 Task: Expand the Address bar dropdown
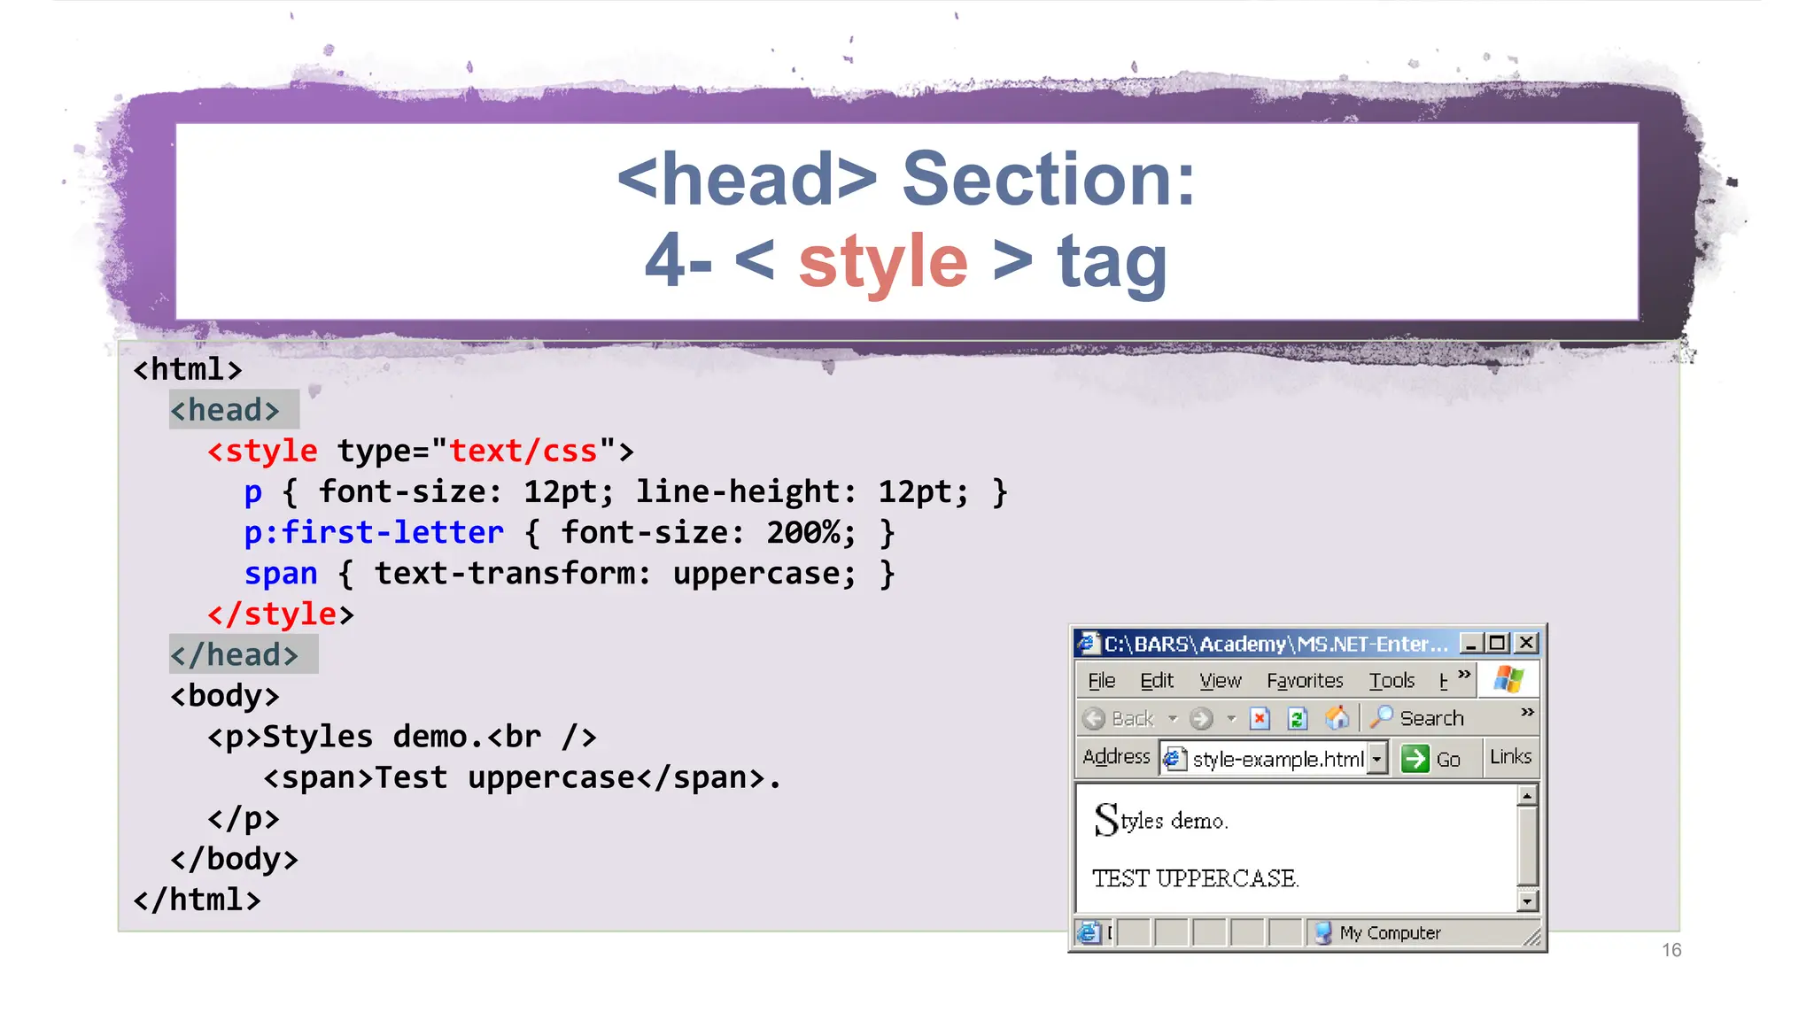tap(1376, 759)
